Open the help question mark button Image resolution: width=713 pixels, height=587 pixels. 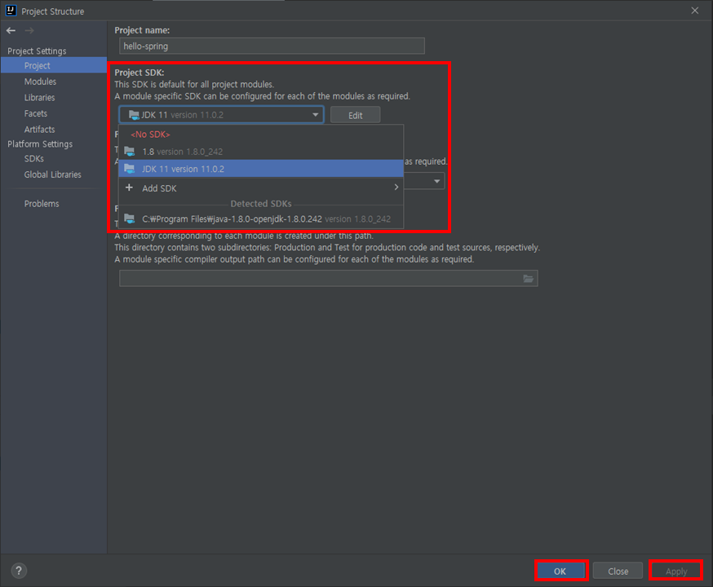pos(19,571)
